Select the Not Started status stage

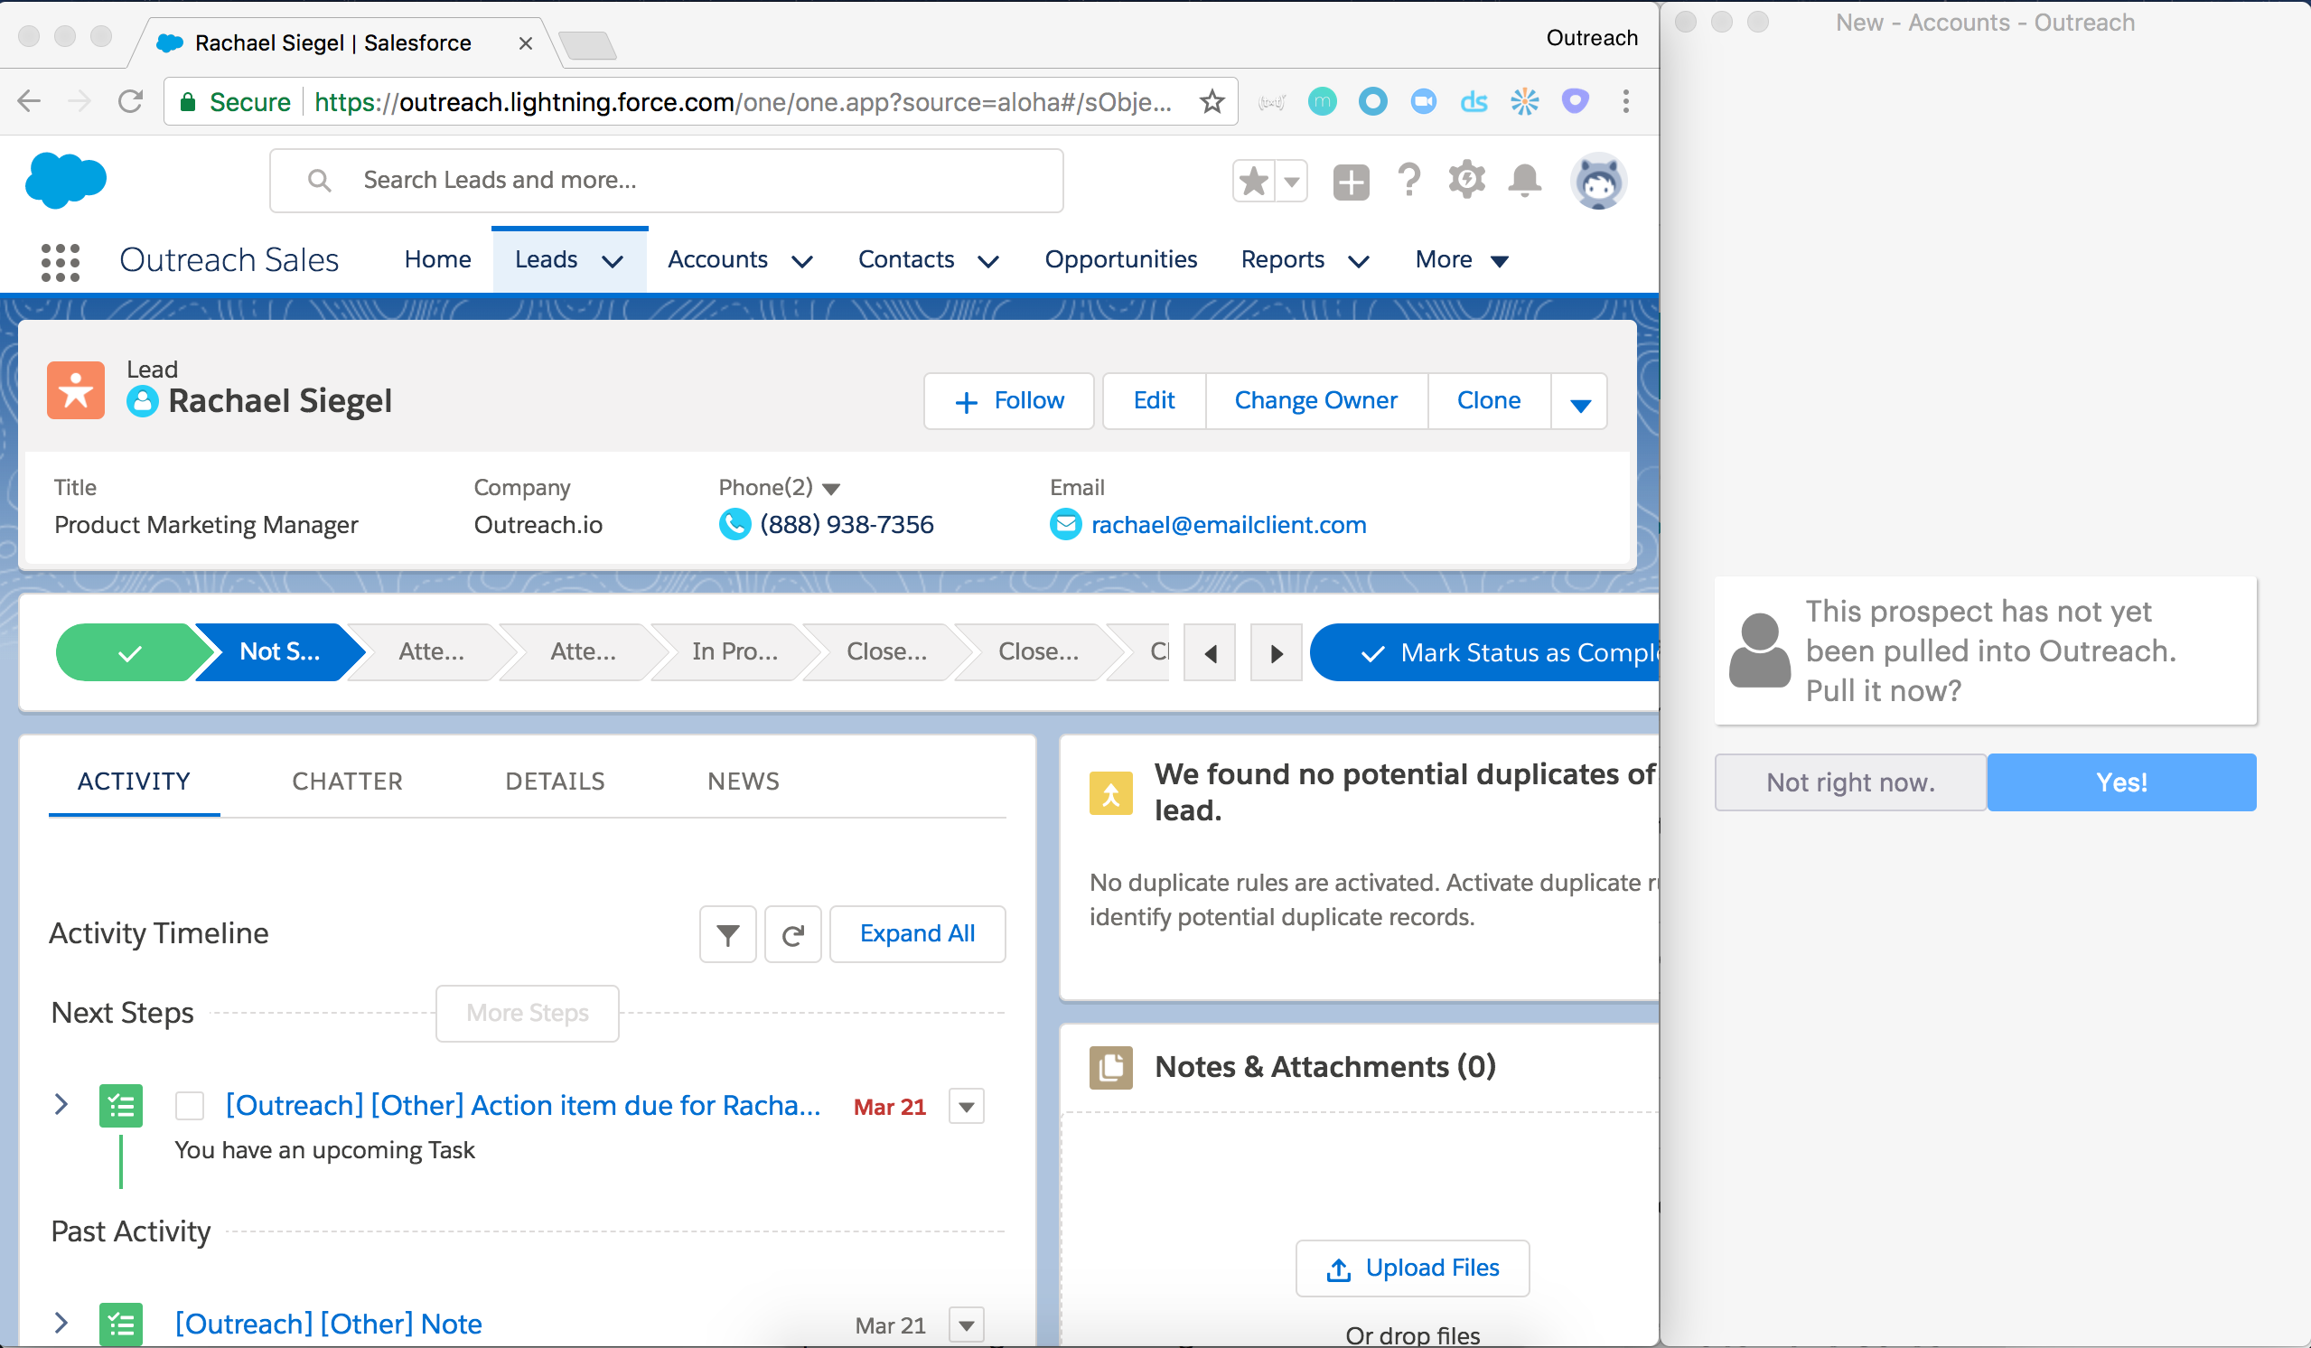pyautogui.click(x=280, y=652)
